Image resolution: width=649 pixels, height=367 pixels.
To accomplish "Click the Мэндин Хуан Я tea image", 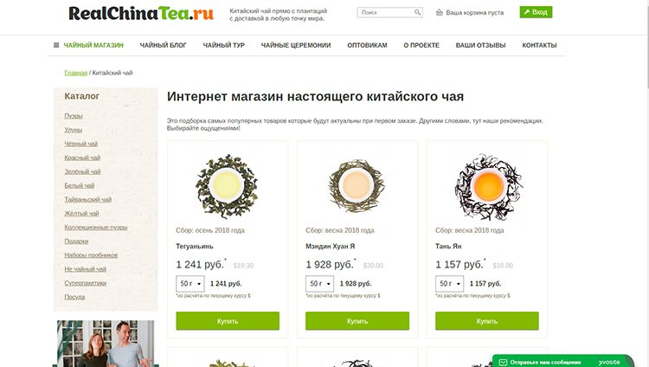I will point(357,186).
